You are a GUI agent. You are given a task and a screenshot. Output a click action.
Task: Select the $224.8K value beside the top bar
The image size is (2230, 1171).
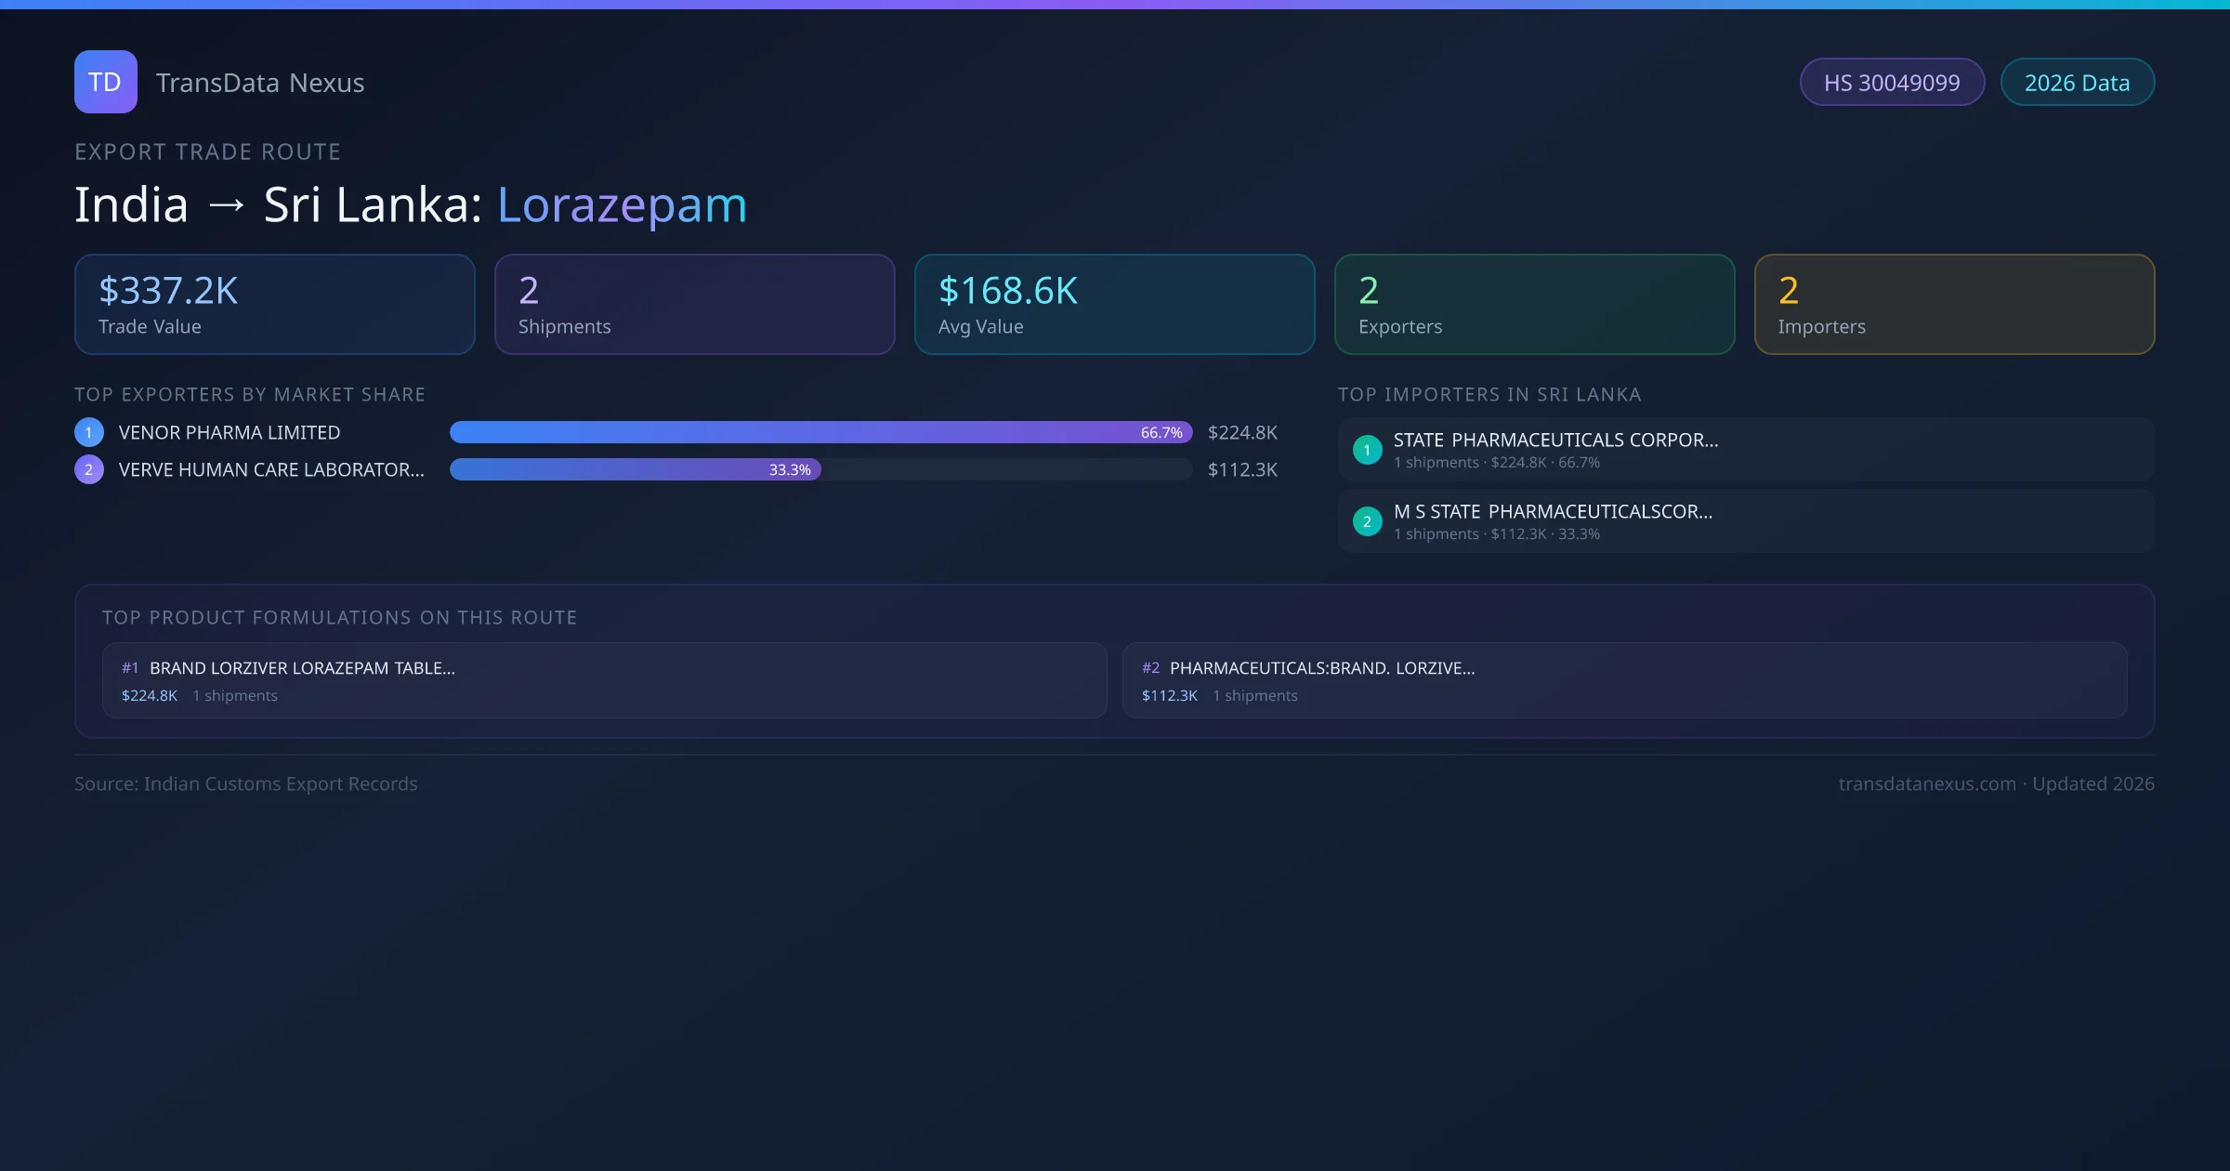1242,431
